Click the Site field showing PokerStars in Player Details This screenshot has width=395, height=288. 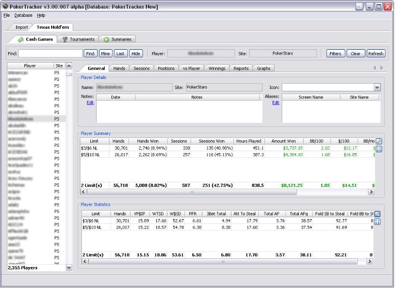[224, 87]
